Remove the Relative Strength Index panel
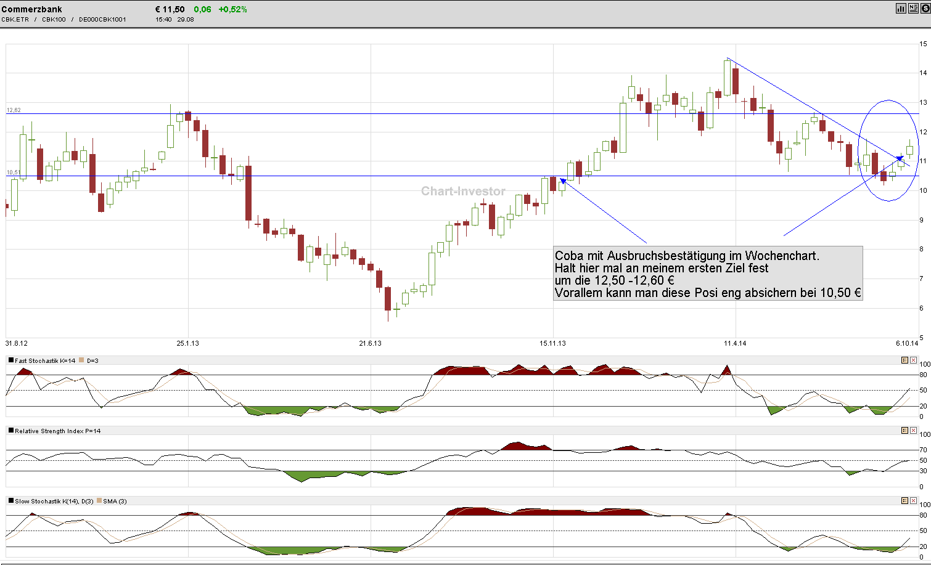 (x=913, y=430)
